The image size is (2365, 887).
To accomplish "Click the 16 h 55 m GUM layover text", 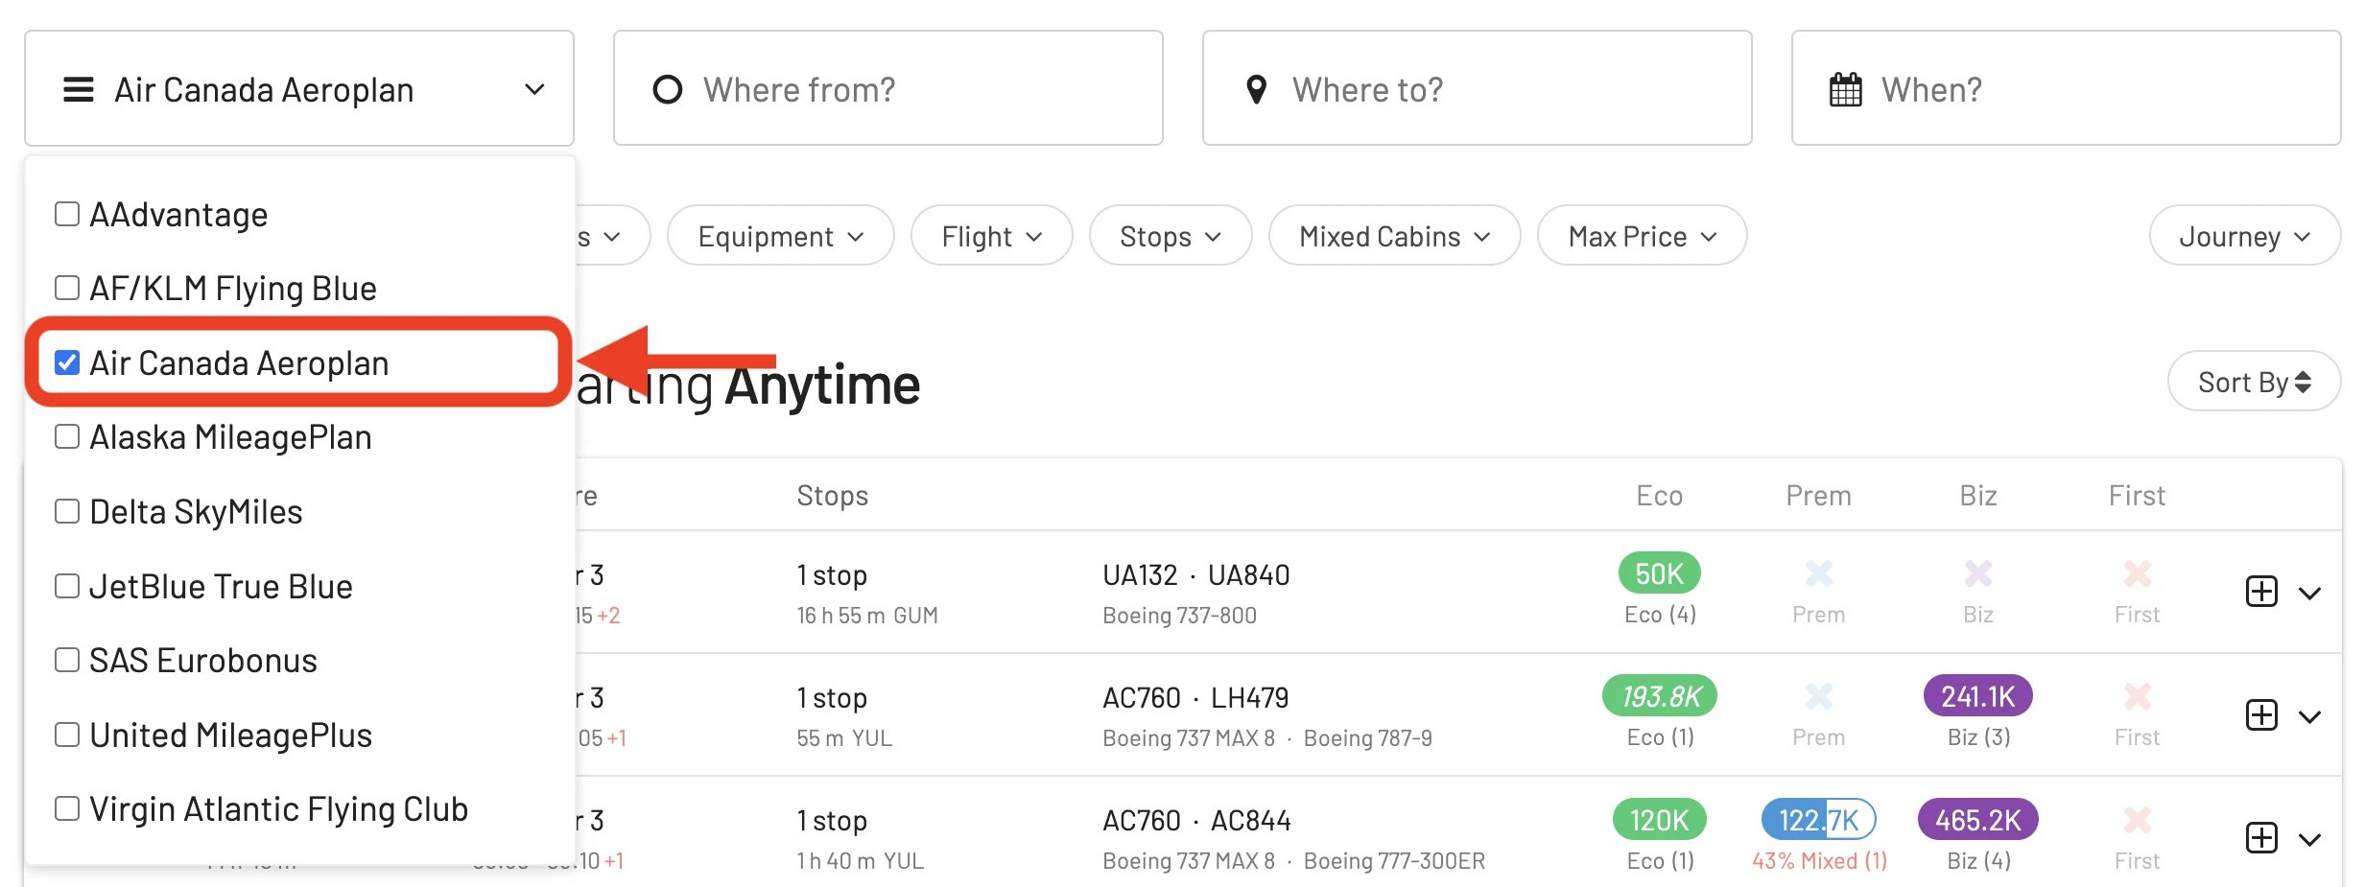I will [867, 616].
